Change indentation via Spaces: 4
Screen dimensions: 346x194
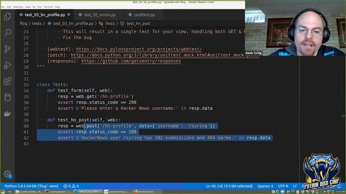tap(265, 186)
